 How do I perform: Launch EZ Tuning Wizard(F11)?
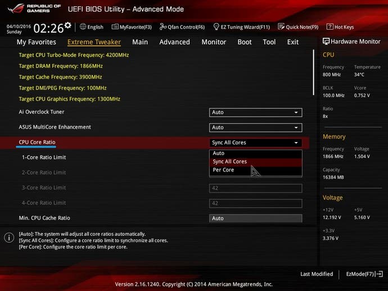click(x=241, y=27)
